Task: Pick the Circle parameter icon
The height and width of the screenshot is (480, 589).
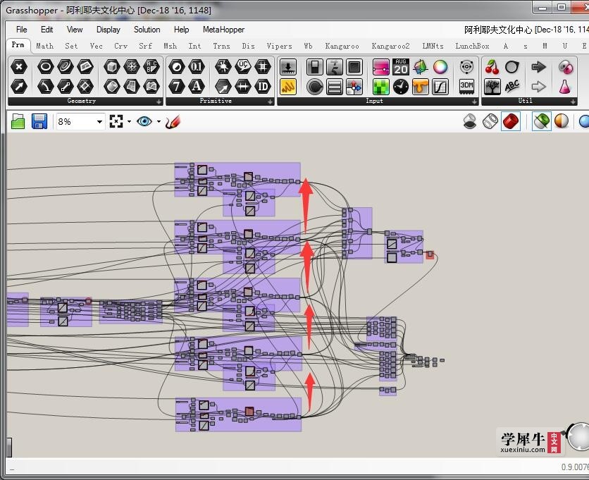Action: (x=46, y=67)
